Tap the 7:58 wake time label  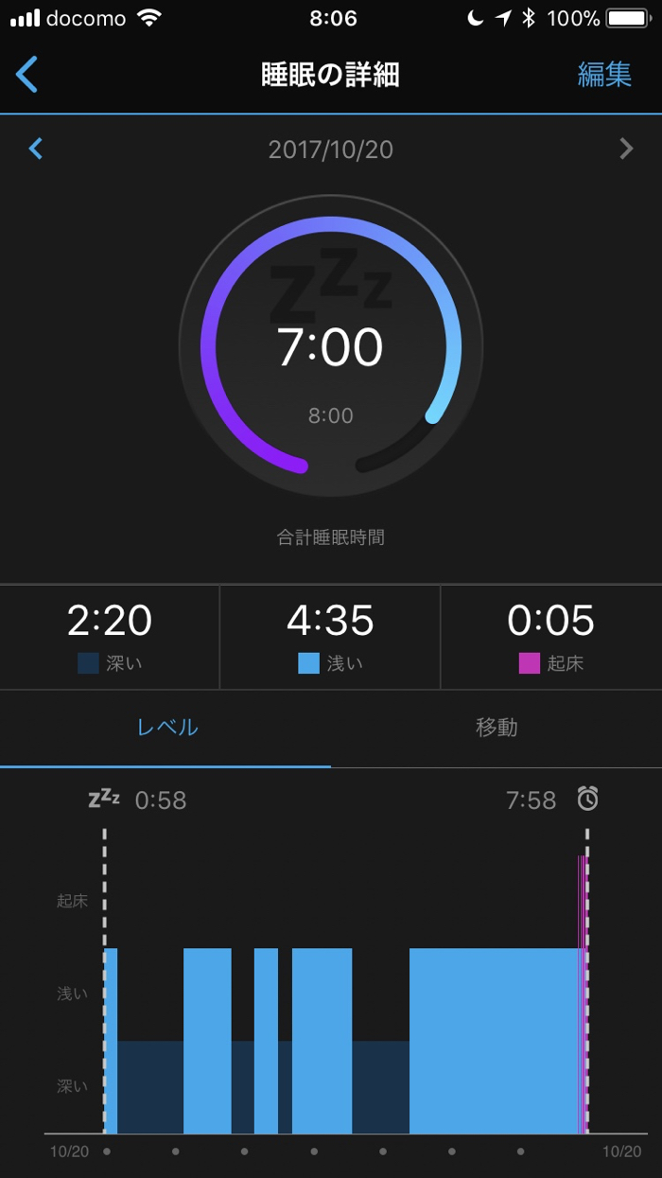531,800
